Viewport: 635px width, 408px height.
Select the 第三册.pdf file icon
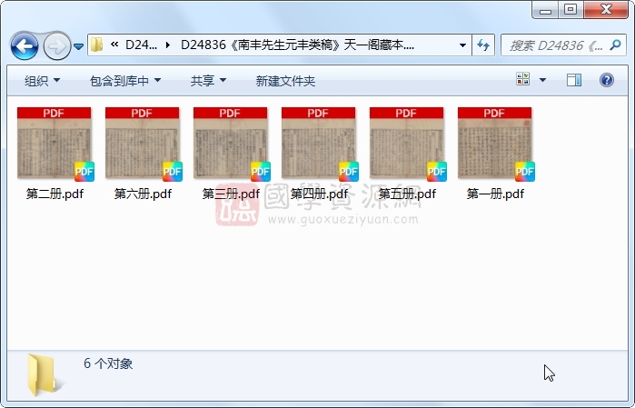[230, 144]
